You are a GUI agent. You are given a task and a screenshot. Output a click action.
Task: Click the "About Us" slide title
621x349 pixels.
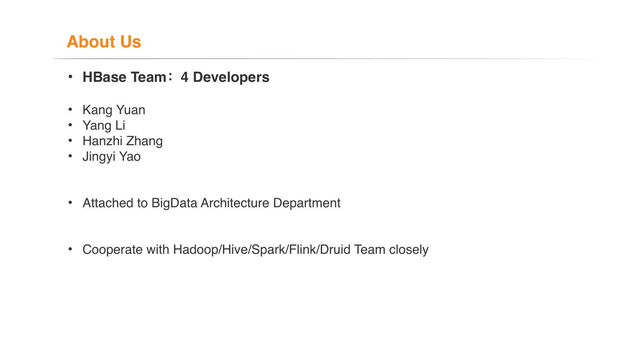coord(104,42)
